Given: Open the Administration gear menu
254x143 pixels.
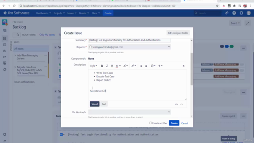Looking at the screenshot, I should point(241,13).
